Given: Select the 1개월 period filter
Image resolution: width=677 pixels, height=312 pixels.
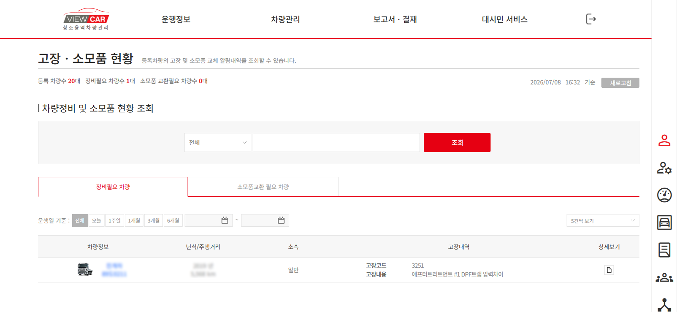Looking at the screenshot, I should 134,220.
